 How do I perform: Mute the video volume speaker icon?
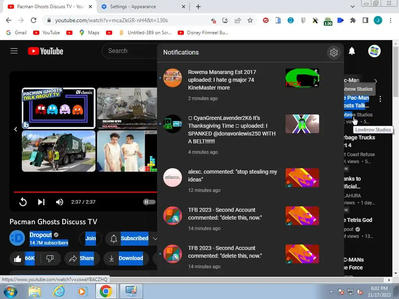coord(60,202)
